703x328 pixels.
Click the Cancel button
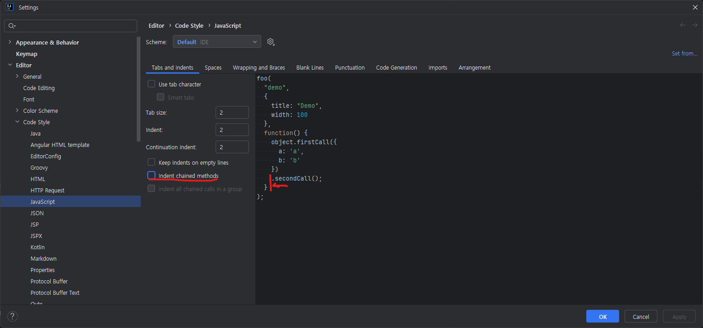pos(641,317)
